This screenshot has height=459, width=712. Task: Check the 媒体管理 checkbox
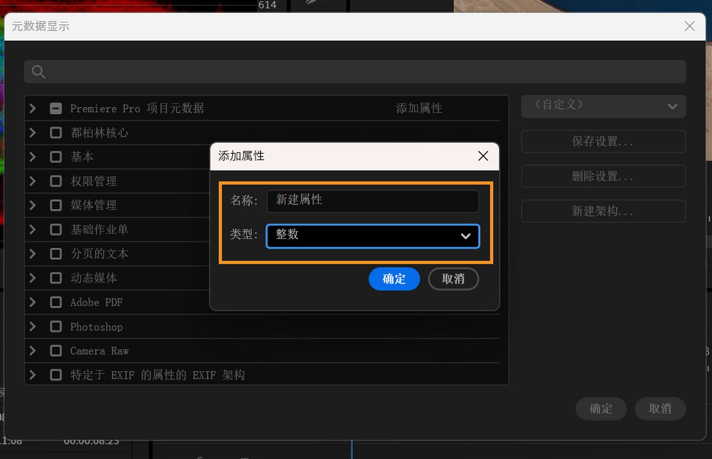tap(56, 205)
